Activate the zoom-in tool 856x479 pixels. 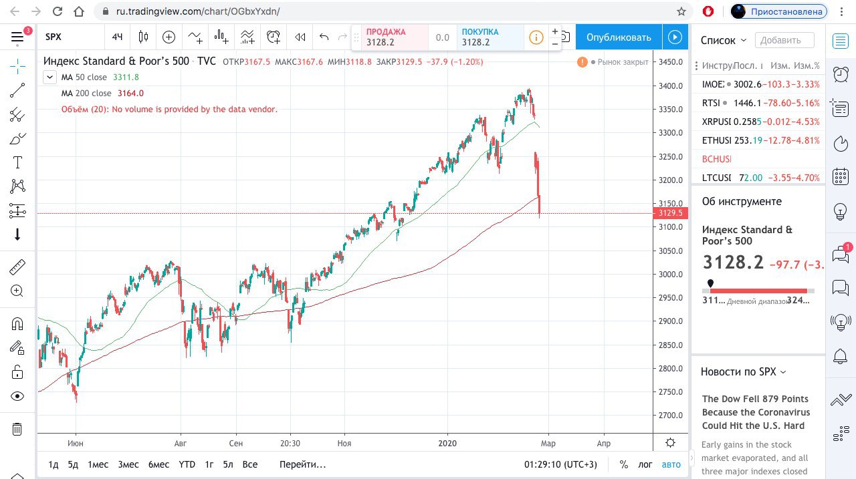[x=17, y=291]
